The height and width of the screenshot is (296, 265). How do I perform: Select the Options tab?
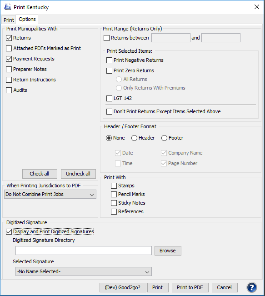coord(27,19)
